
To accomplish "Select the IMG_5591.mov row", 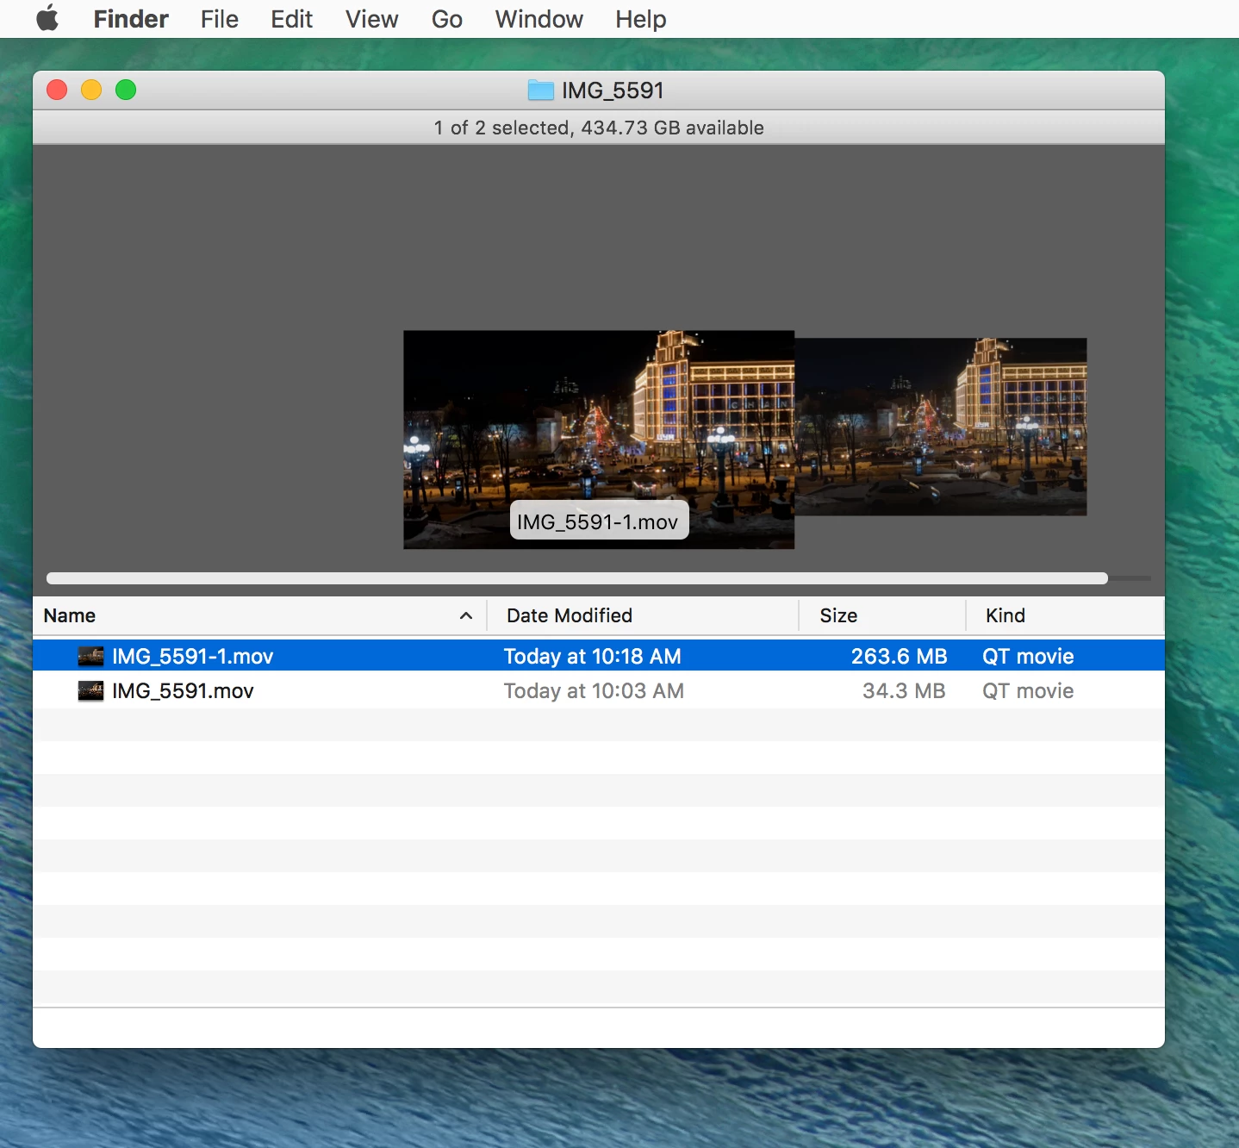I will [x=599, y=691].
